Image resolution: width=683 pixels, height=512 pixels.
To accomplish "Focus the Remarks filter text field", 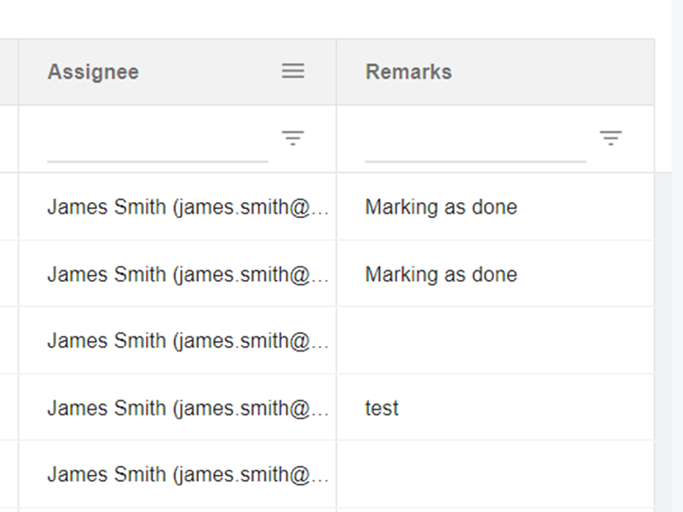I will pyautogui.click(x=475, y=145).
